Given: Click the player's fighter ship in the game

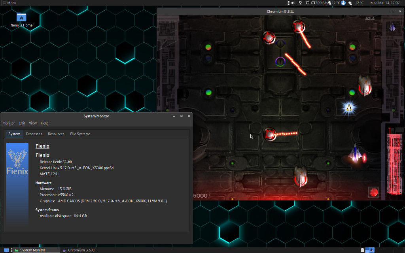Looking at the screenshot, I should coord(356,153).
